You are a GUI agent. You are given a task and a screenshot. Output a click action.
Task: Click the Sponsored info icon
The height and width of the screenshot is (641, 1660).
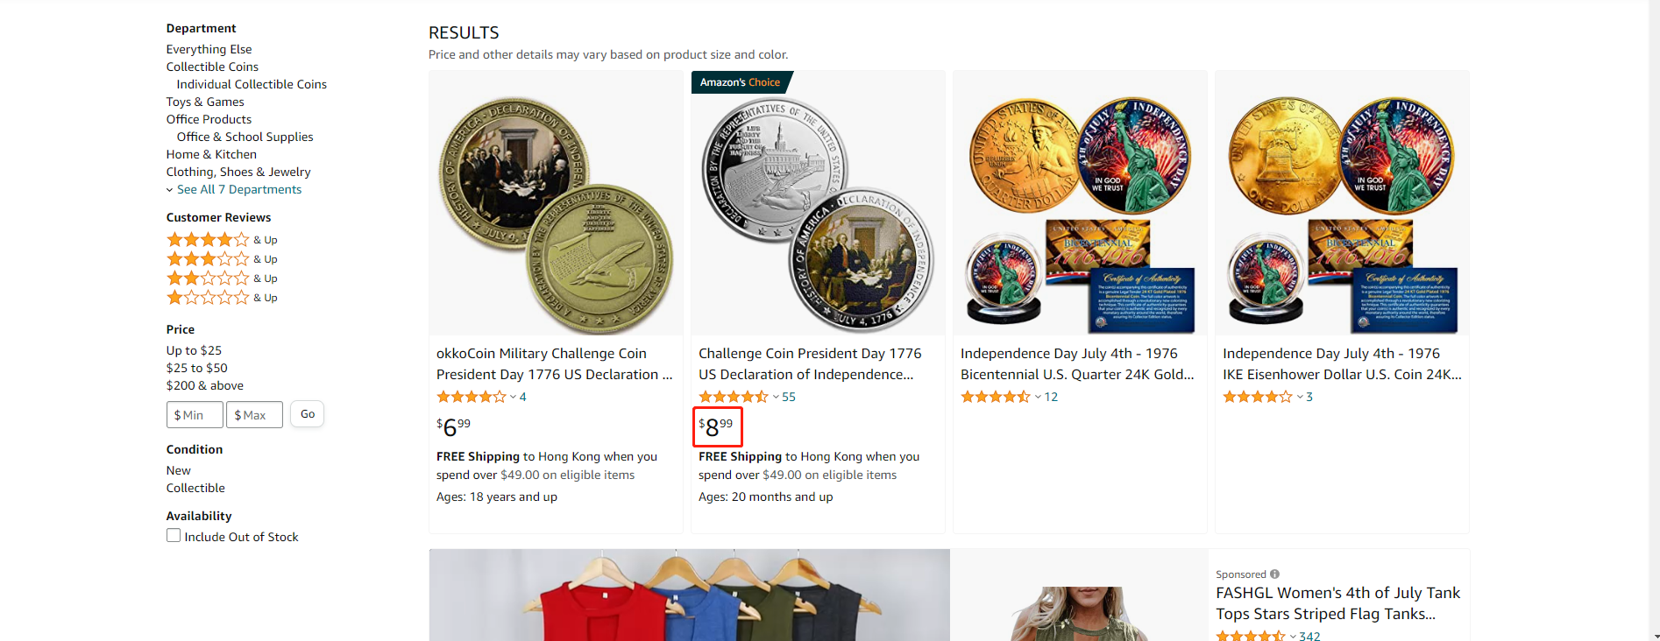pos(1274,574)
